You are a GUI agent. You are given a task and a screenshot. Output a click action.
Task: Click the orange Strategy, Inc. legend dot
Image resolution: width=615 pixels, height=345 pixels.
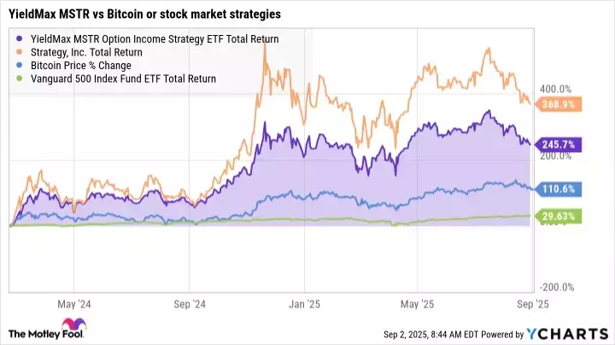coord(20,52)
